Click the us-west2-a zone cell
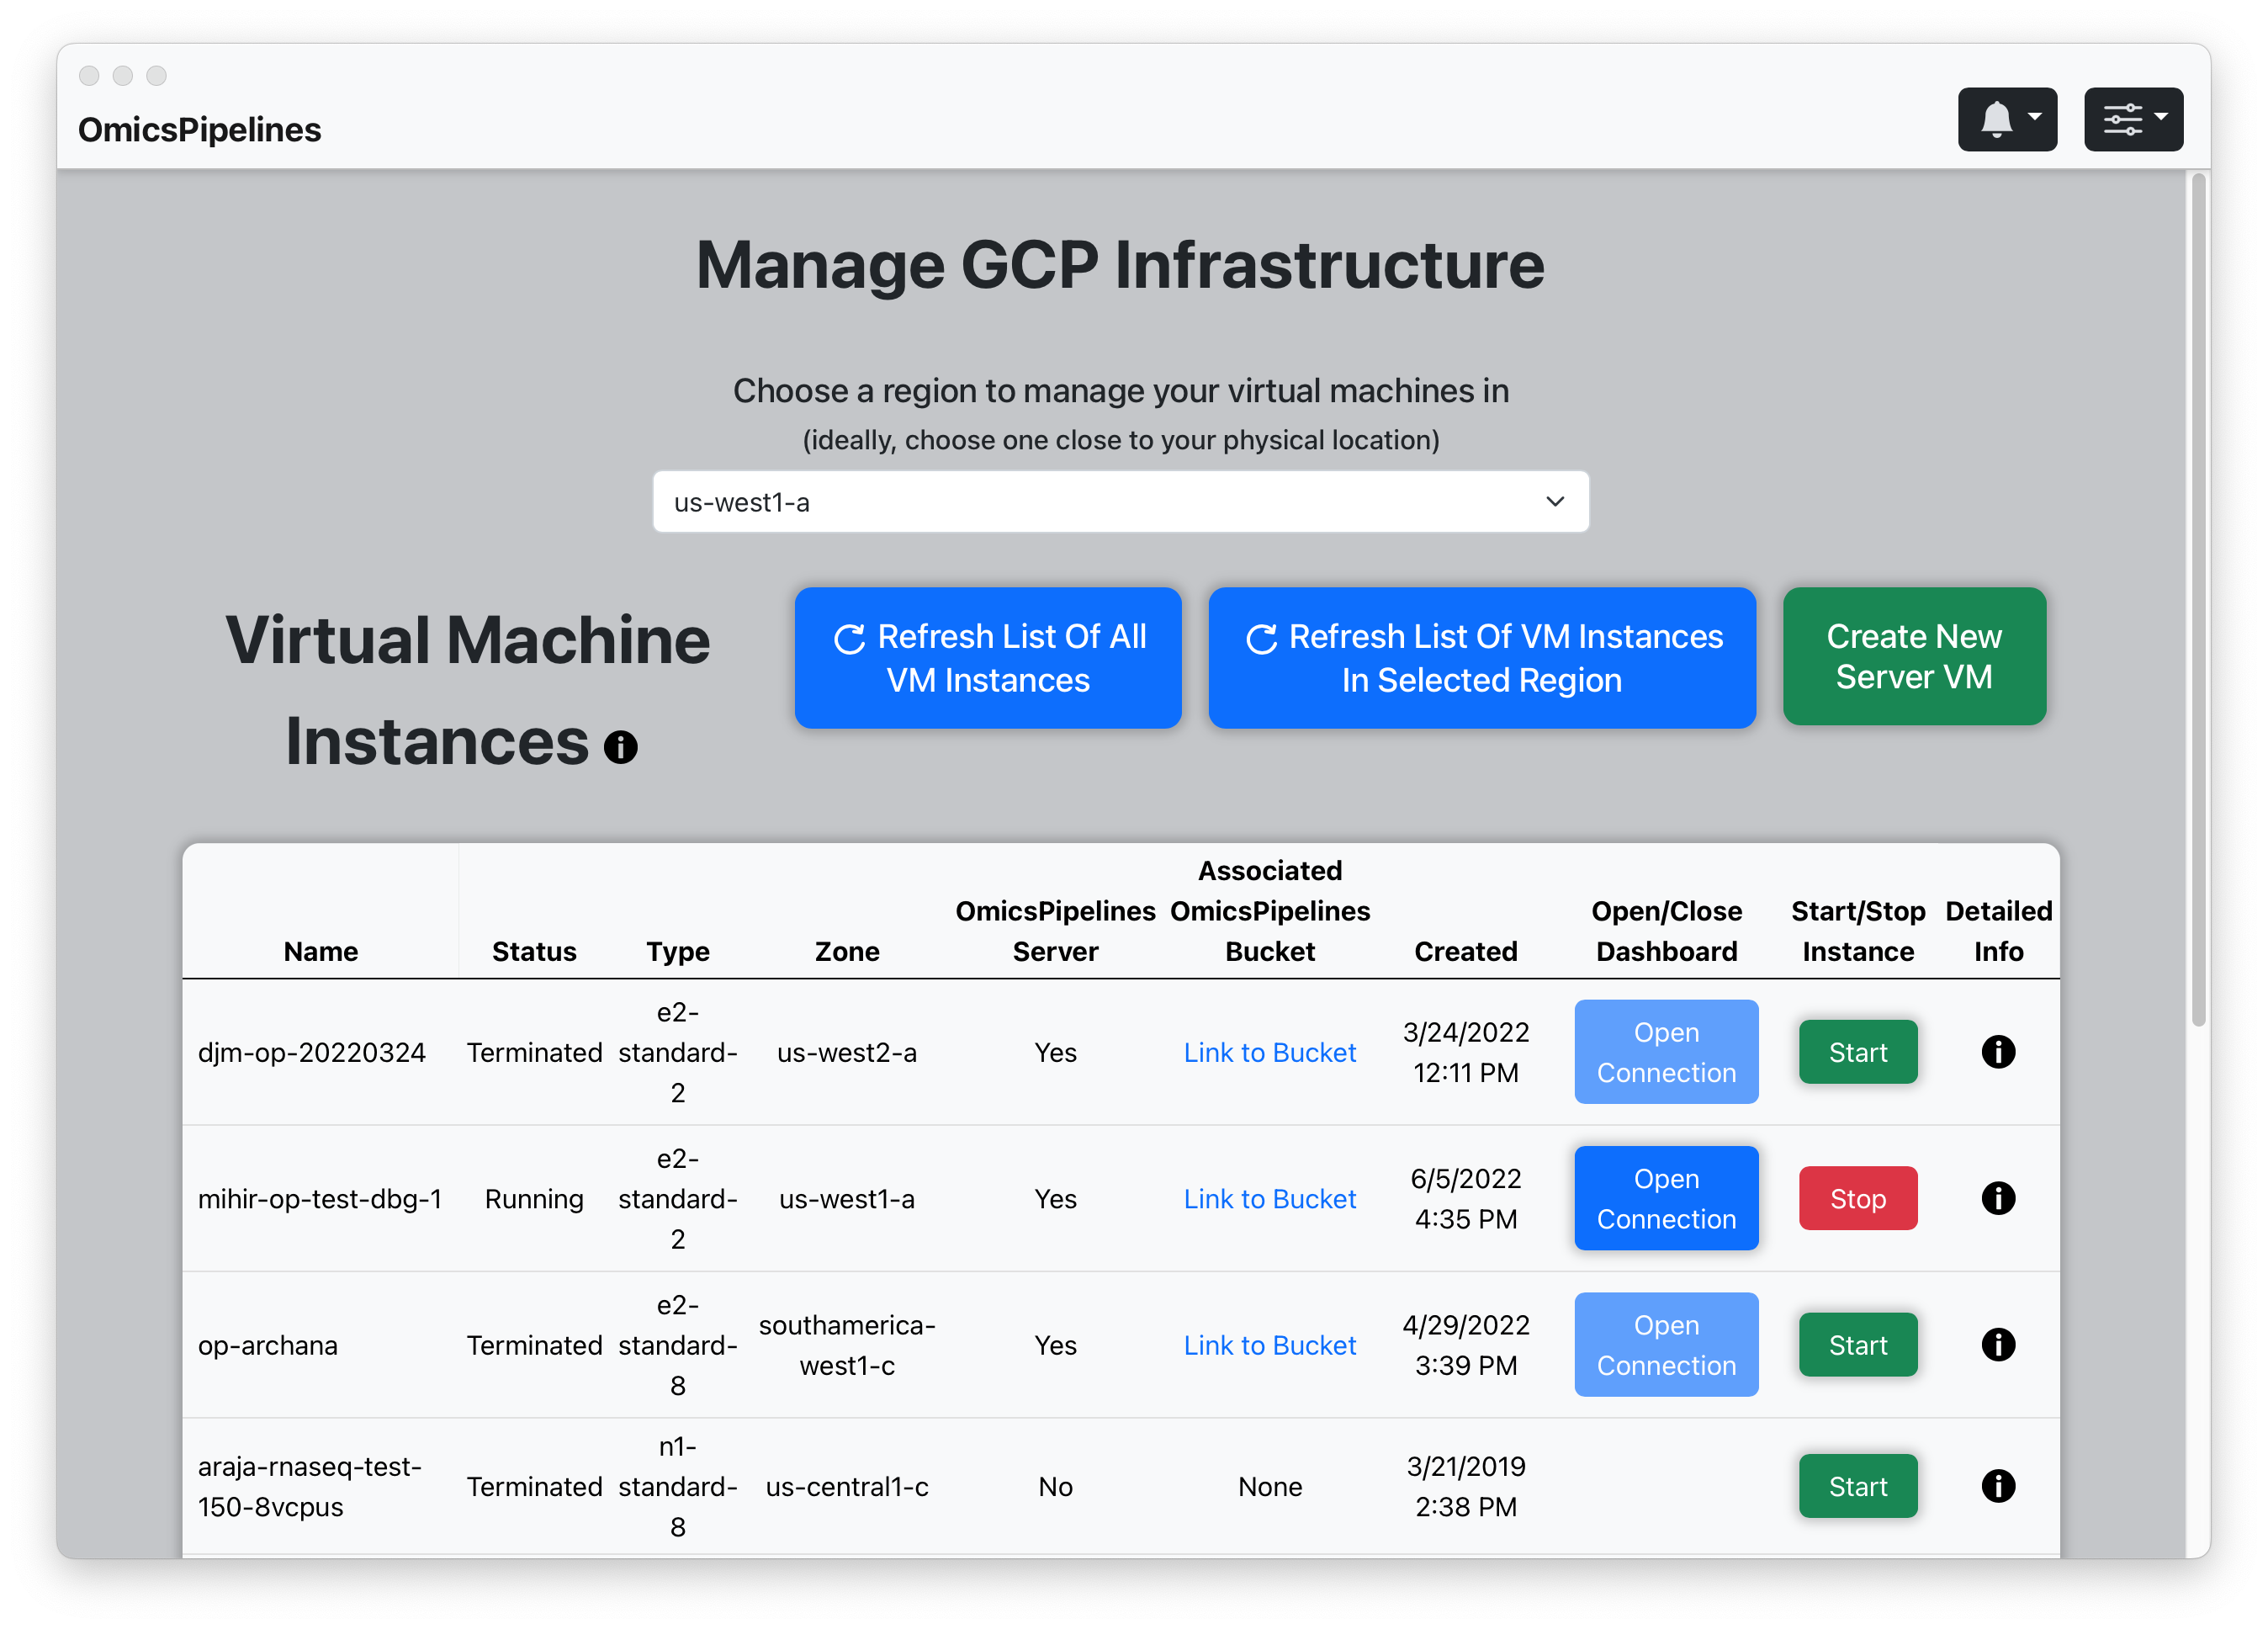 (x=846, y=1051)
